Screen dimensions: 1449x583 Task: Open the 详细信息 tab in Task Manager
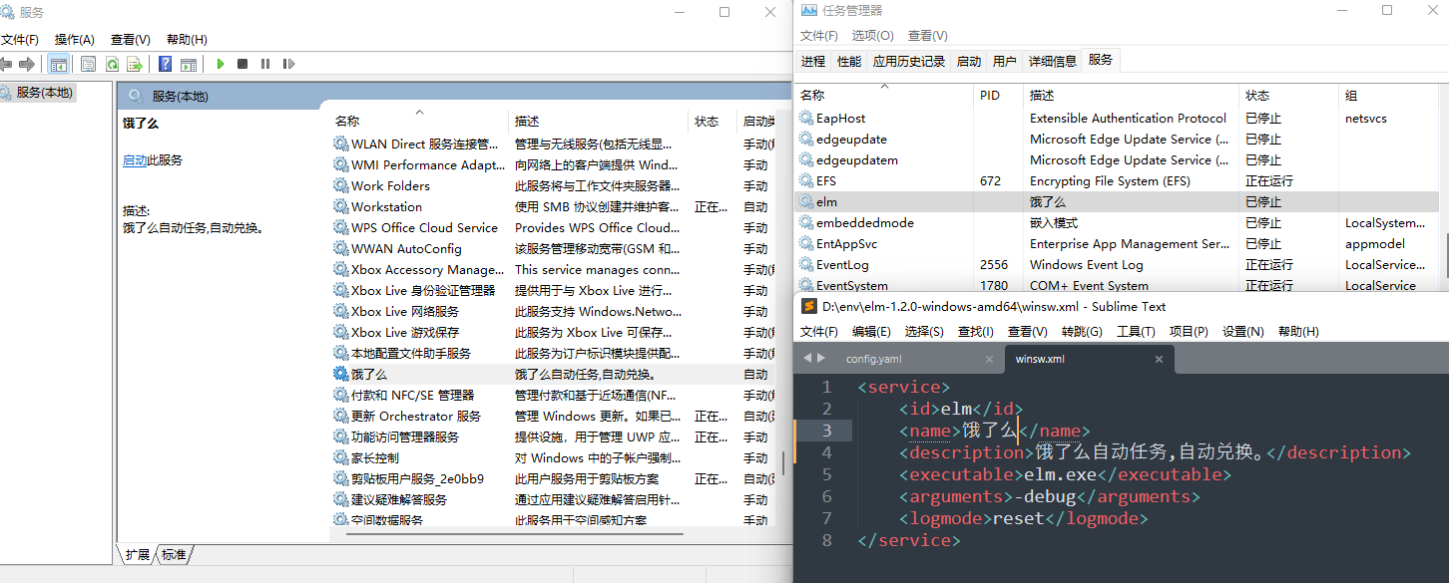point(1052,60)
